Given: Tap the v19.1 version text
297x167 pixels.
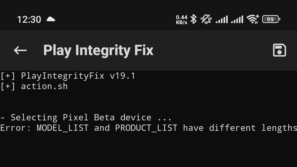Looking at the screenshot, I should tap(122, 76).
